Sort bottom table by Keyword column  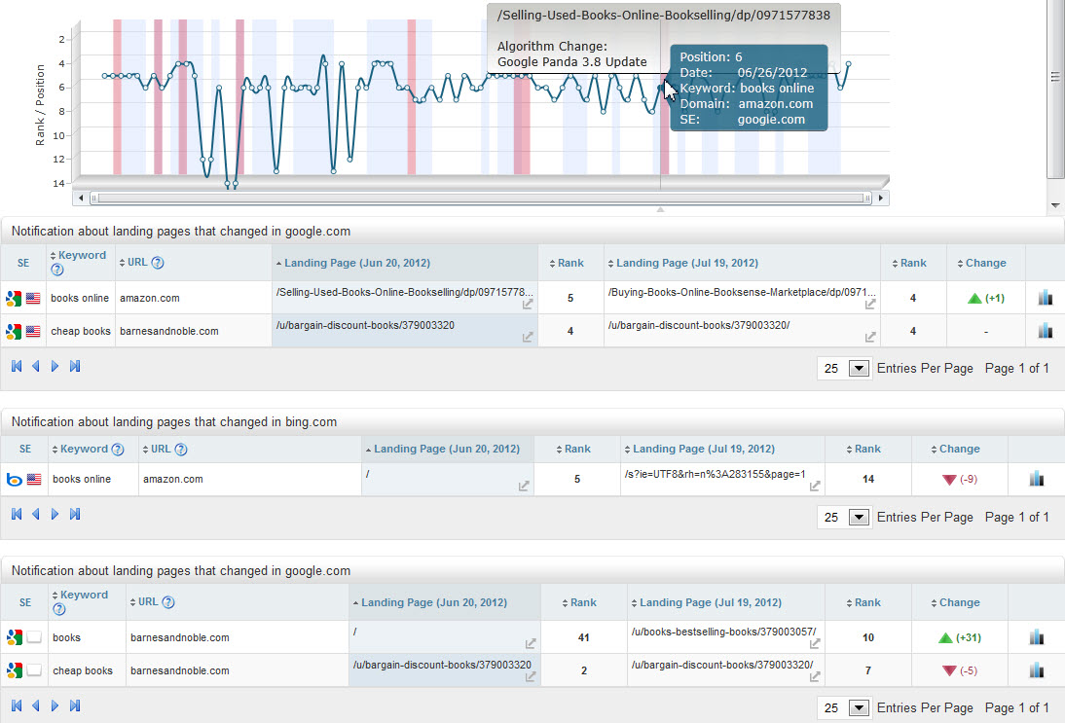(x=83, y=595)
